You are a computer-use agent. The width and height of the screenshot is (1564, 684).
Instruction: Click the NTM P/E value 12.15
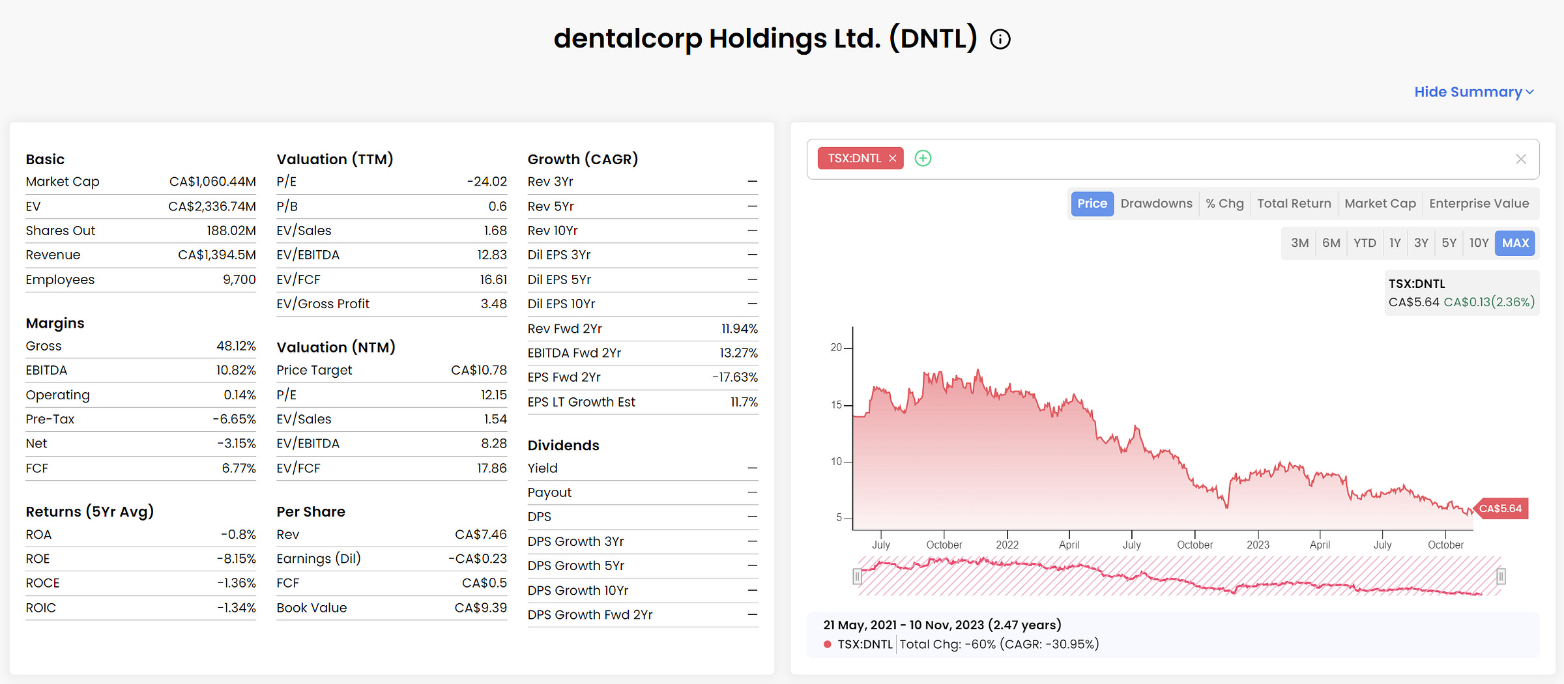(x=493, y=395)
